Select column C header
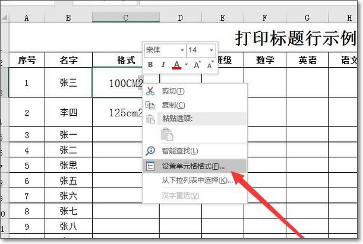Image resolution: width=363 pixels, height=244 pixels. pos(126,18)
